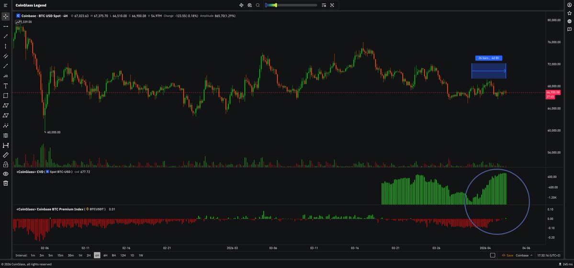Click the yellow handle of the gradient slider
574x268 pixels.
tap(276, 5)
